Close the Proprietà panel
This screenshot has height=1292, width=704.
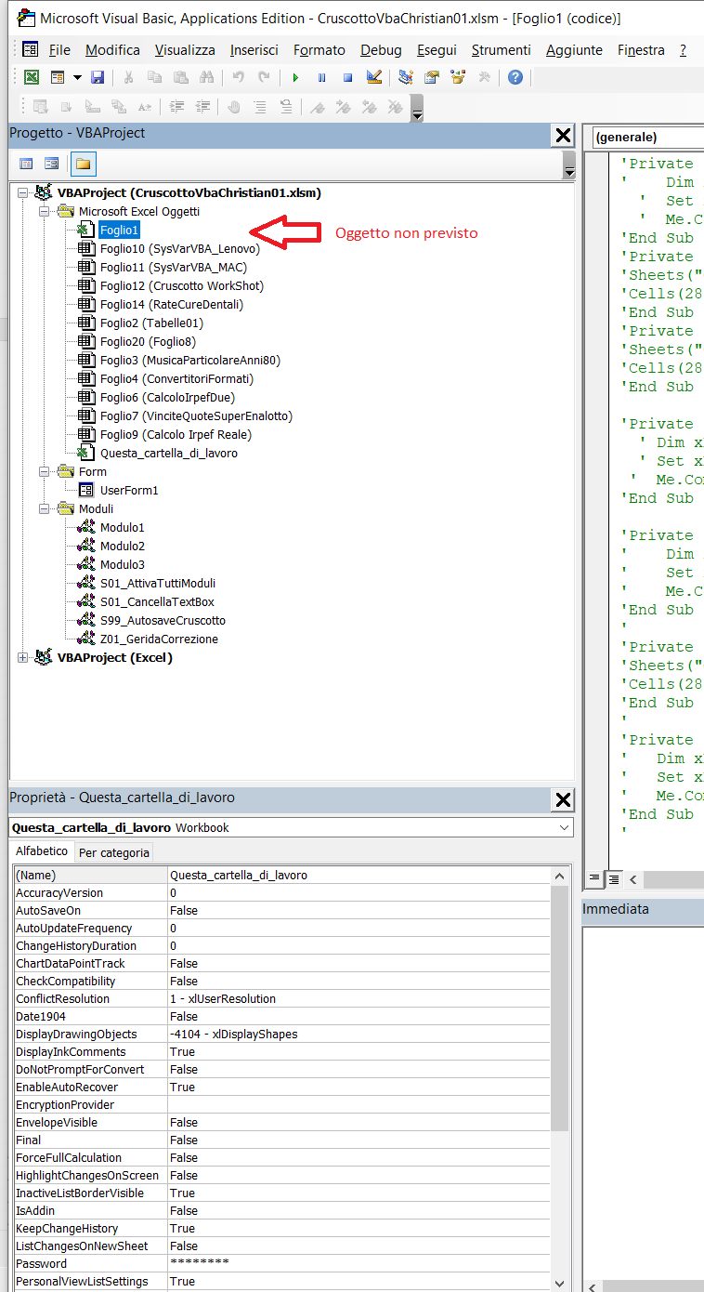tap(563, 799)
